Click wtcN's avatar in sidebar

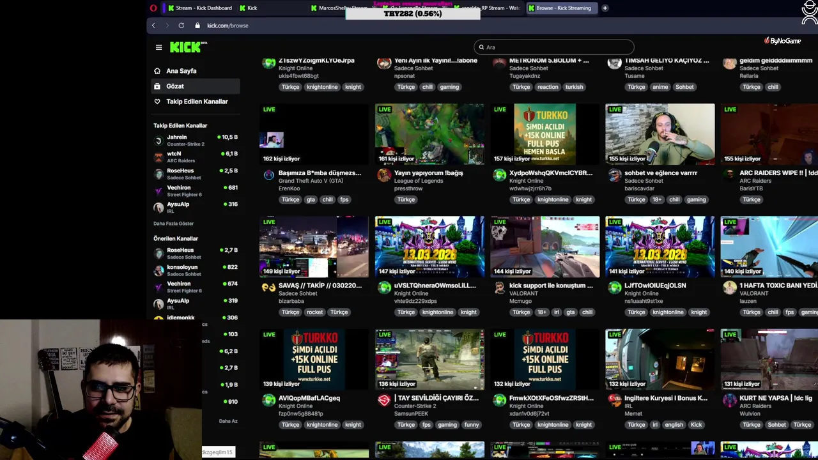coord(159,157)
